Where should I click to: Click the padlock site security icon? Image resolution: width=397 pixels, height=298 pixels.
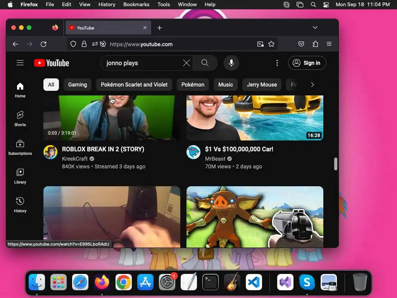click(x=84, y=44)
